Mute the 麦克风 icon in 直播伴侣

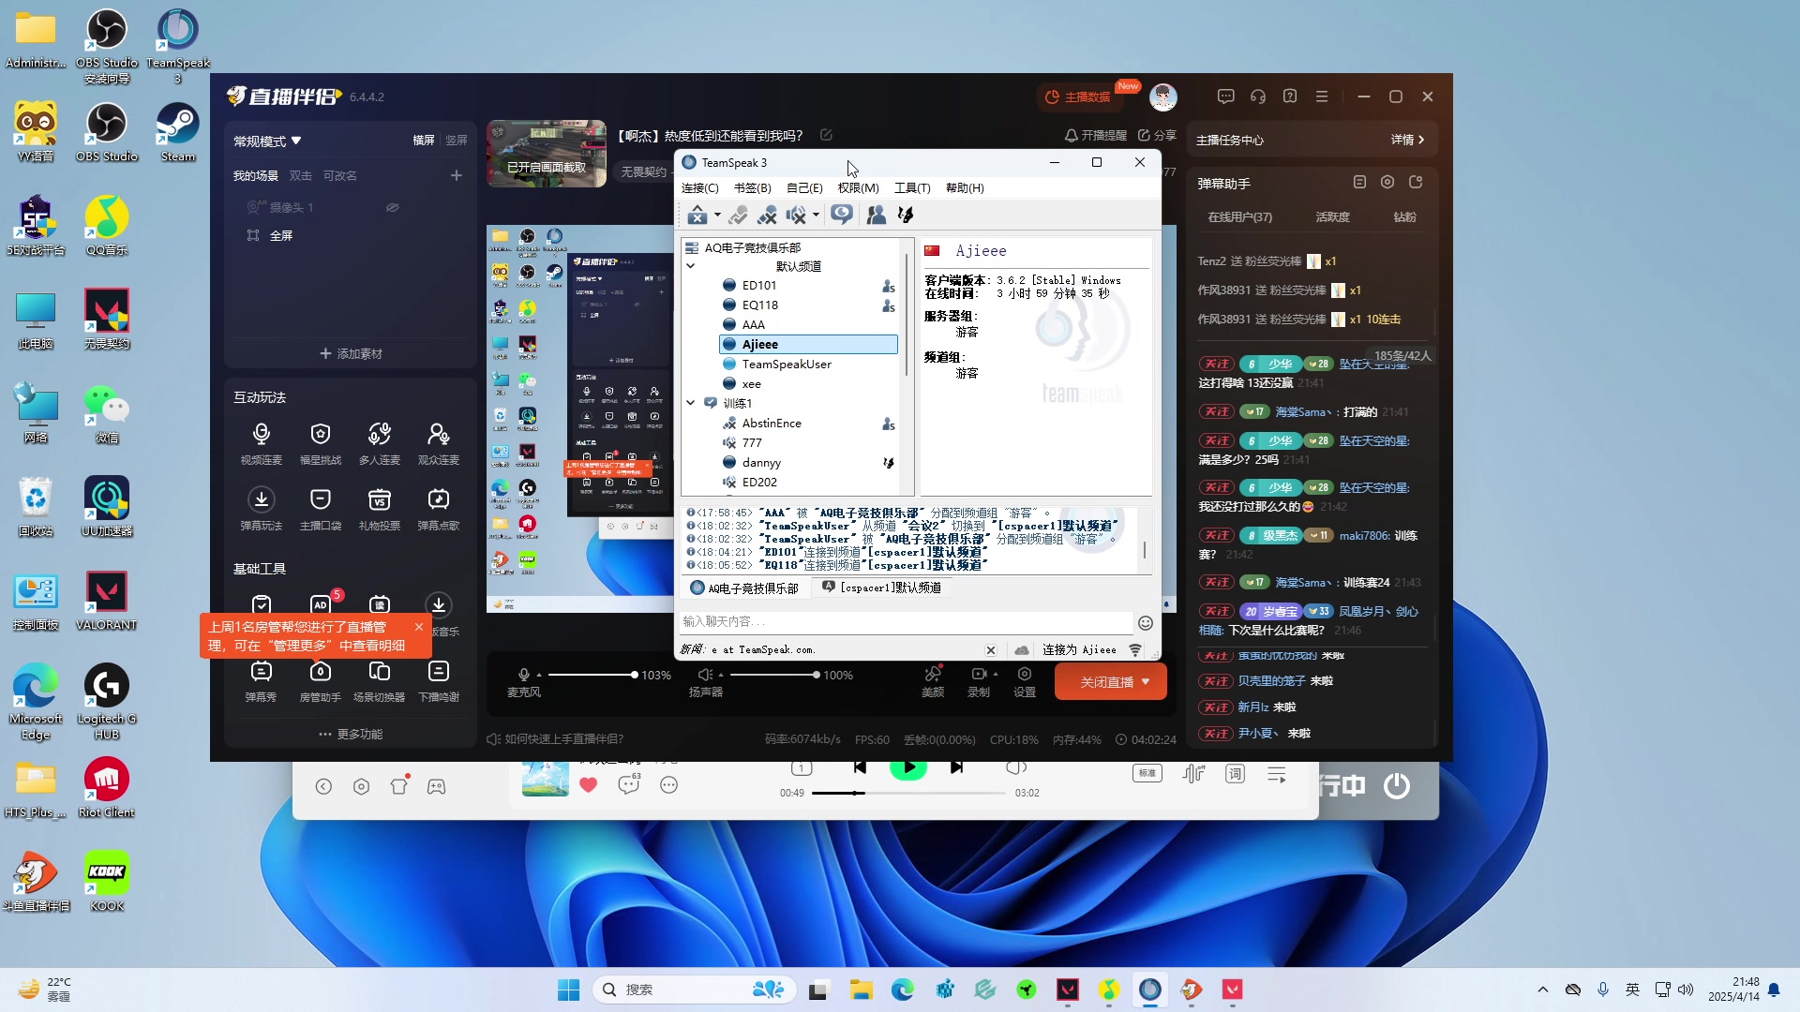(x=523, y=675)
